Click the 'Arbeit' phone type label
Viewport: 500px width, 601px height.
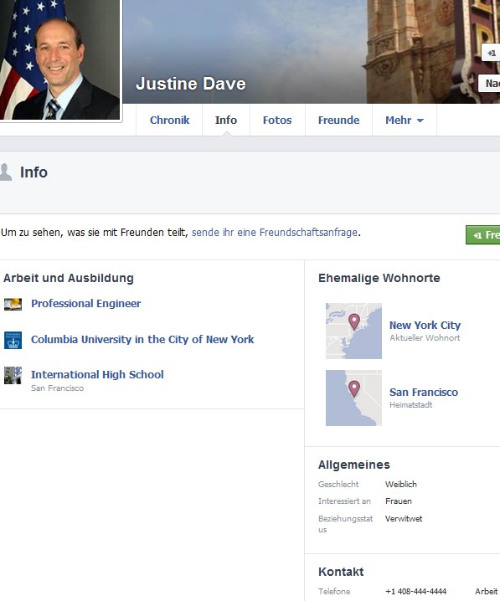[x=487, y=592]
